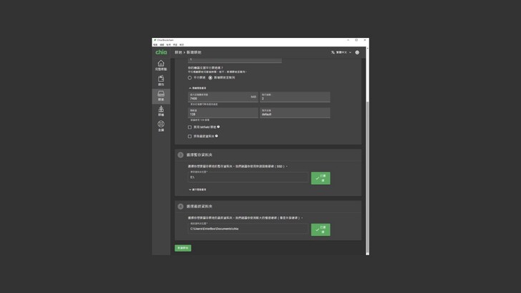Open settings via the gear icon
The image size is (521, 293).
tap(357, 52)
